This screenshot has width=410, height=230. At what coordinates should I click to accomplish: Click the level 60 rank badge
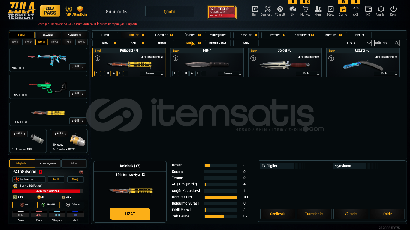coord(15,186)
